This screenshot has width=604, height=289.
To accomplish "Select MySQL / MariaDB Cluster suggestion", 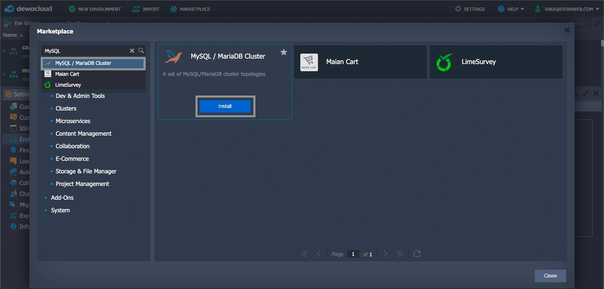I will click(x=93, y=63).
